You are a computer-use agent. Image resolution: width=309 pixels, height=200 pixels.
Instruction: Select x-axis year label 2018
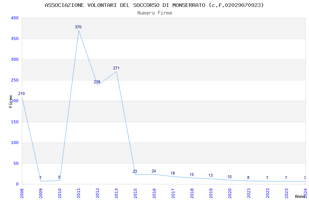(192, 193)
